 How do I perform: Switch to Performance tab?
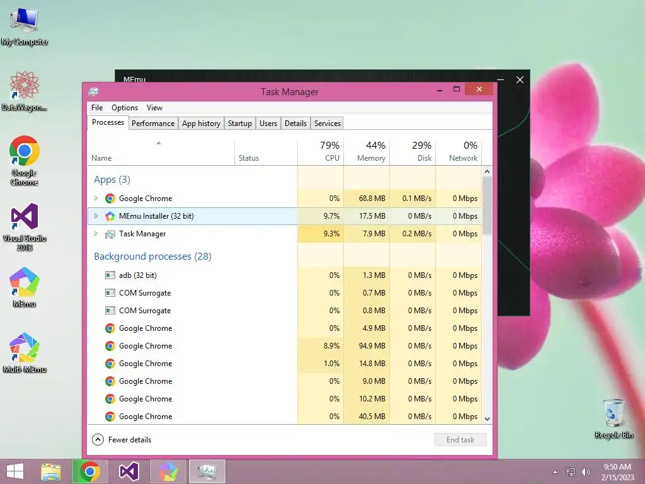pos(153,124)
